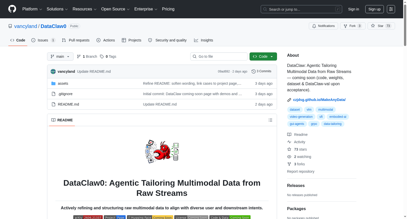The image size is (407, 219).
Task: Click the multimodal topic tag
Action: (x=326, y=110)
